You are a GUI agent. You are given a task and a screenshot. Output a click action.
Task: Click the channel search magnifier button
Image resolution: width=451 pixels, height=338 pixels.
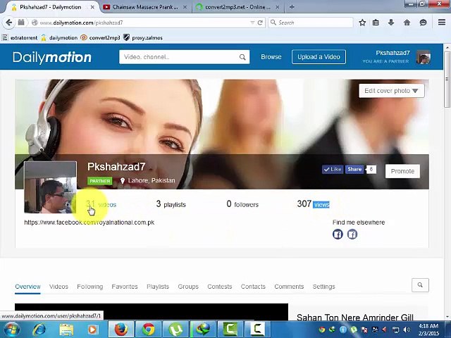point(420,284)
